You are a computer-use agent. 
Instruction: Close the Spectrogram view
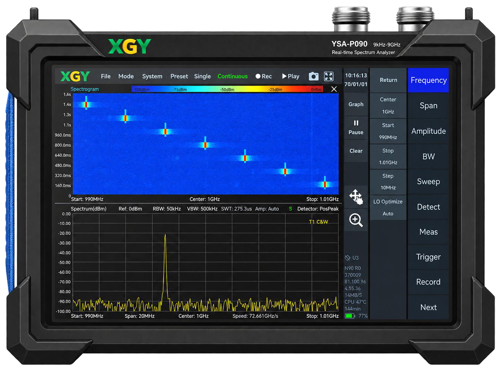coord(334,89)
